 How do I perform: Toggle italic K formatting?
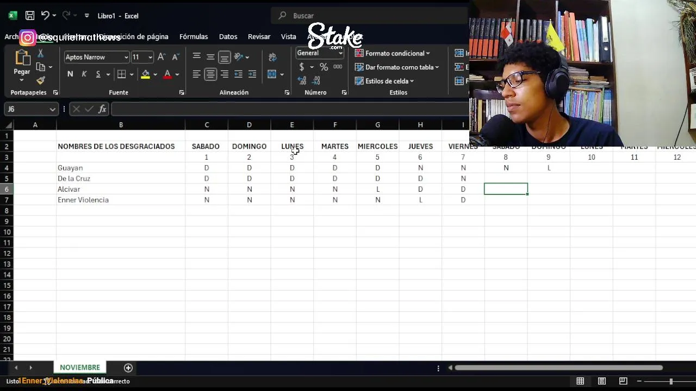pyautogui.click(x=84, y=74)
